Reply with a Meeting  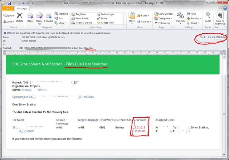coord(61,14)
